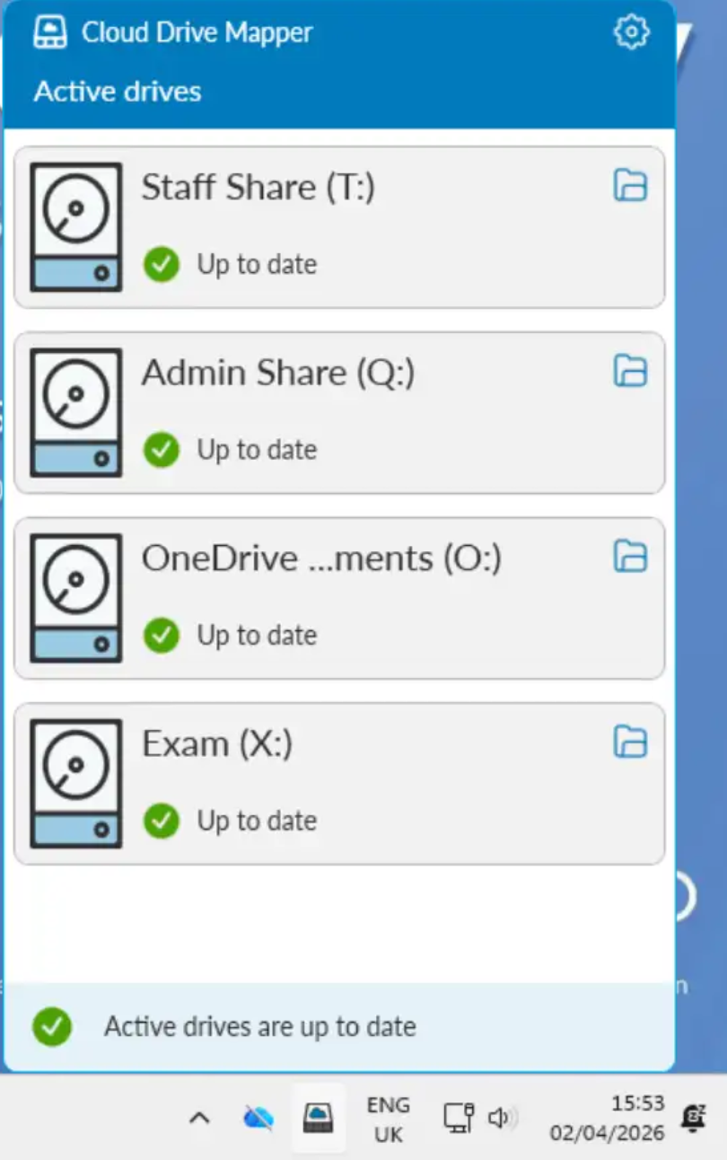Click Staff Share up to date checkmark
The height and width of the screenshot is (1160, 727).
pyautogui.click(x=162, y=264)
